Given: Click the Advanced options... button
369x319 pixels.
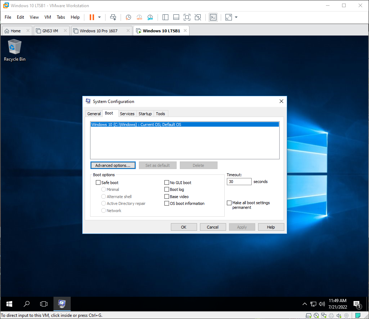Looking at the screenshot, I should click(x=113, y=165).
